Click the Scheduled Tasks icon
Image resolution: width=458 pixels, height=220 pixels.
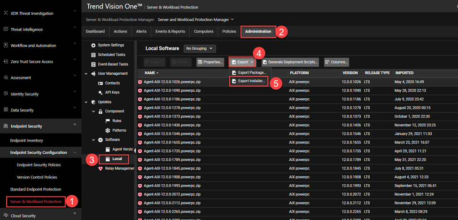(x=93, y=55)
